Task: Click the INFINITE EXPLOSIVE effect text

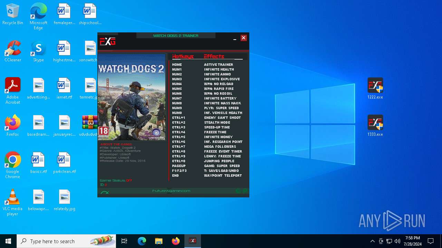Action: 222,79
